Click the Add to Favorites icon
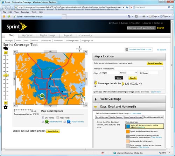 9,16
